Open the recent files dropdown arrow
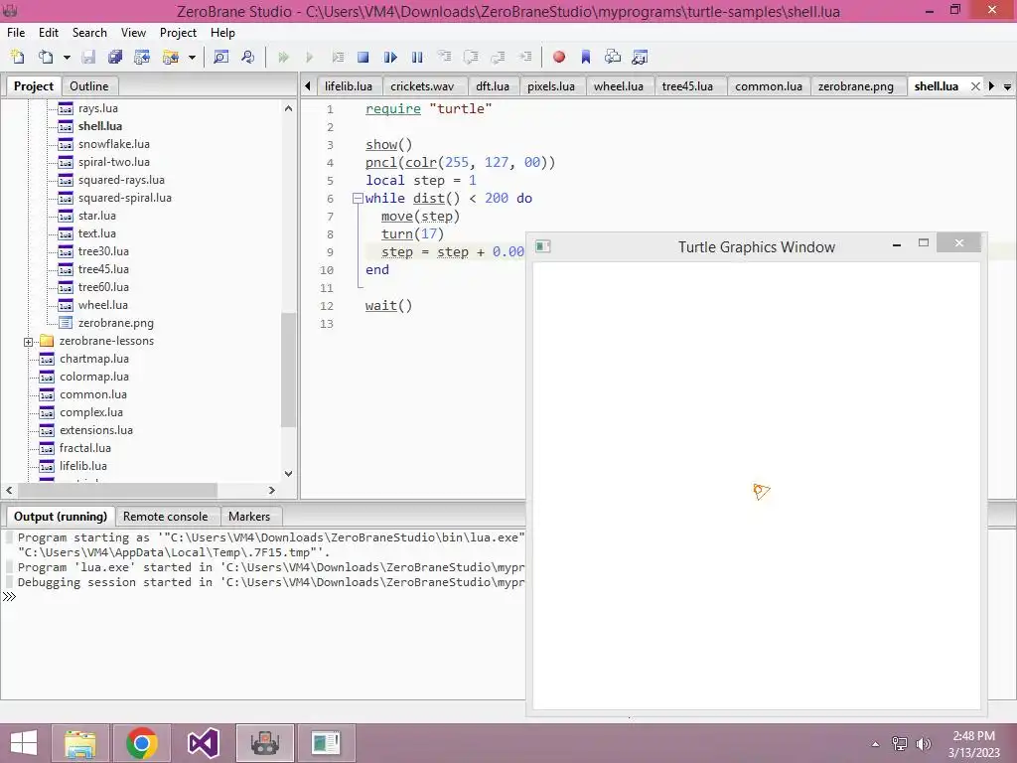The image size is (1017, 763). click(67, 57)
